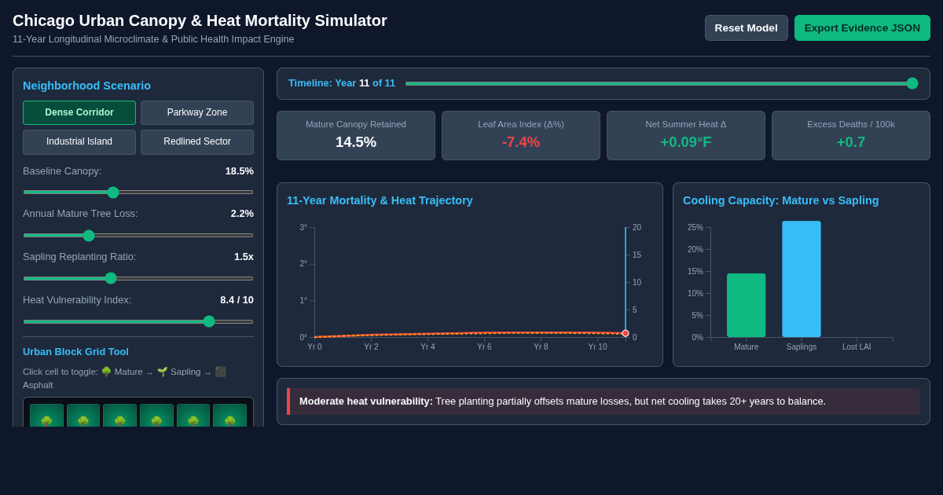Click the 11-Year Mortality & Heat Trajectory title

(x=380, y=200)
